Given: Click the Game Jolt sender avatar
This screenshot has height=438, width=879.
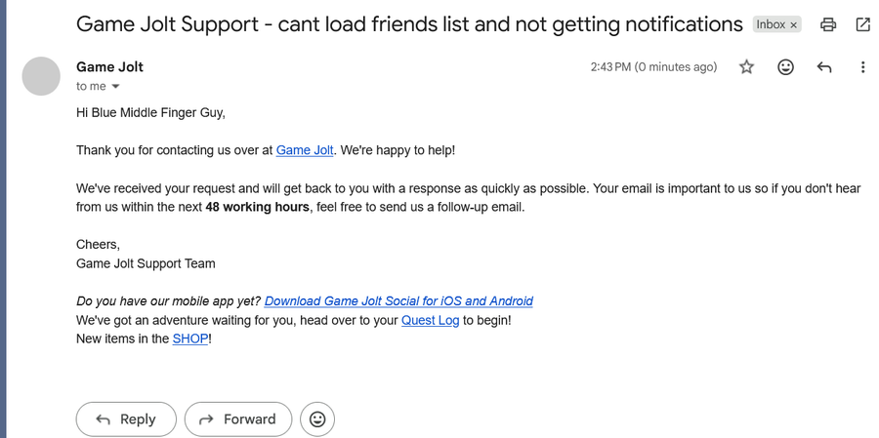Looking at the screenshot, I should tap(41, 76).
